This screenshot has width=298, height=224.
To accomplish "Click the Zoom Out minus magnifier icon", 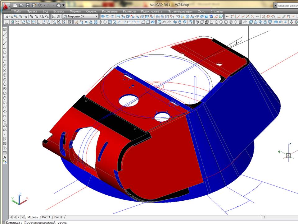I will pyautogui.click(x=36, y=16).
